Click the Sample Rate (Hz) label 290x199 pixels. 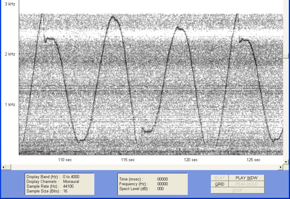point(43,186)
